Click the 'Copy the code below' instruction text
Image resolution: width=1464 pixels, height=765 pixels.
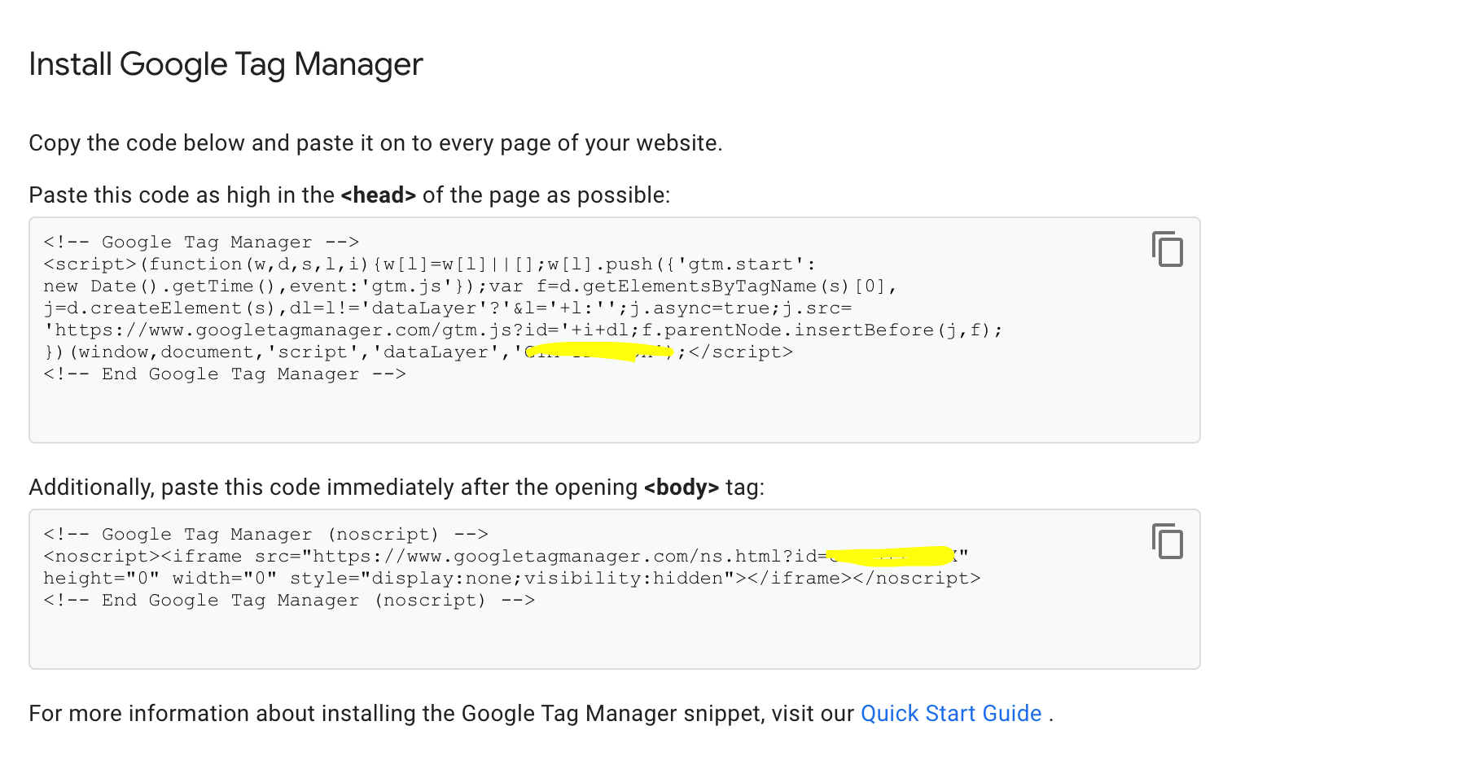coord(375,143)
